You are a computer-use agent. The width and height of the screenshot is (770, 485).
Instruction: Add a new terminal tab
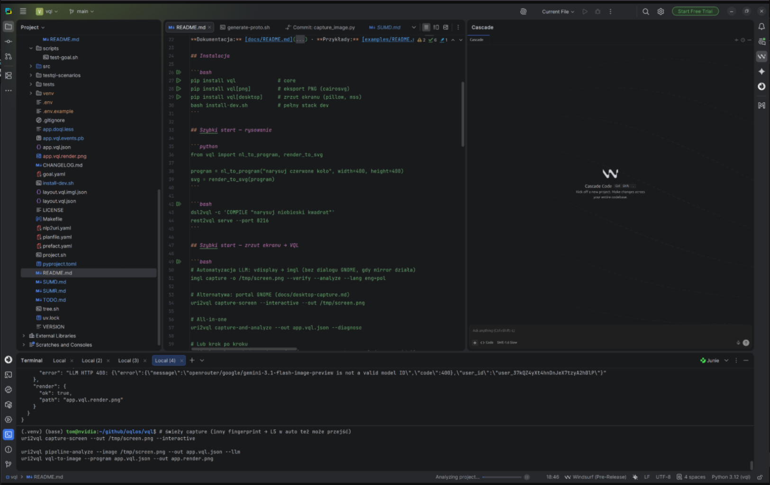pyautogui.click(x=192, y=361)
